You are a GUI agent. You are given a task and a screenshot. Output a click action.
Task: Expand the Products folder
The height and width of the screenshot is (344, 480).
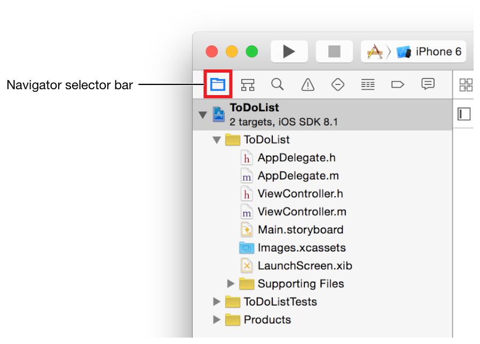pos(217,320)
